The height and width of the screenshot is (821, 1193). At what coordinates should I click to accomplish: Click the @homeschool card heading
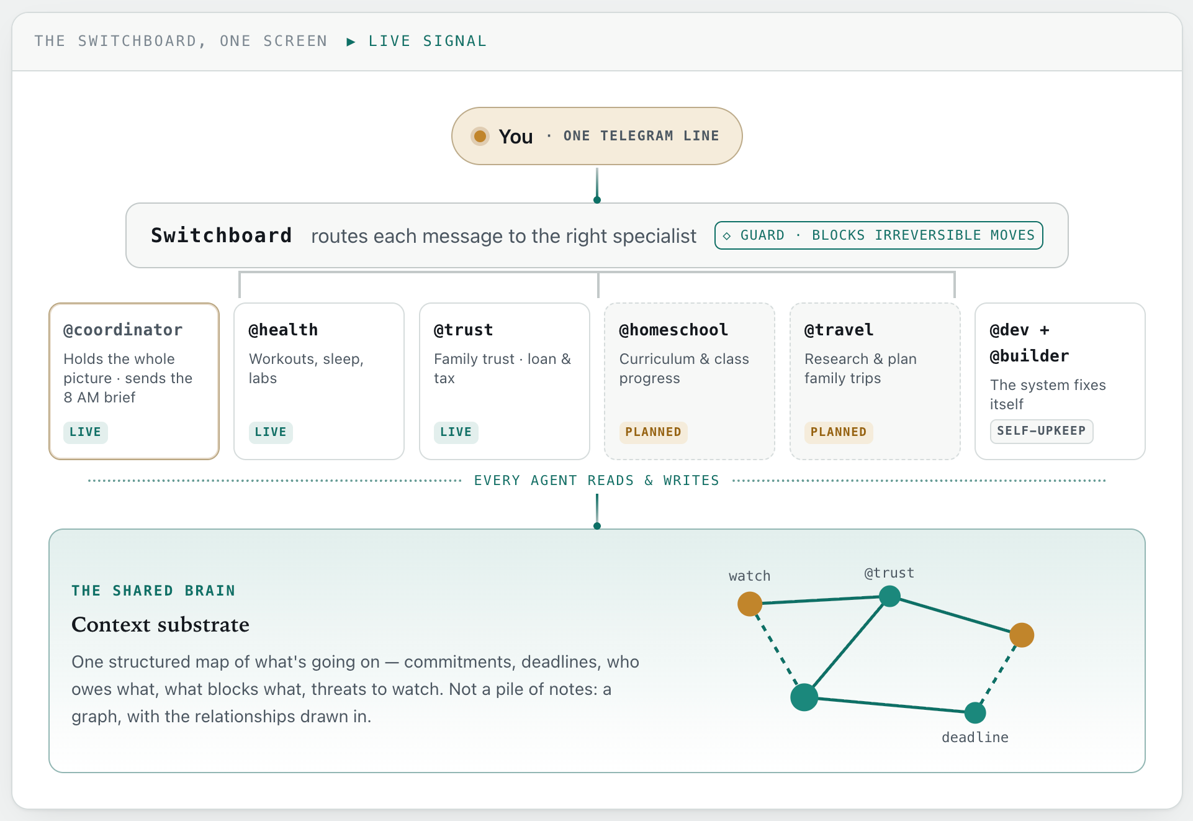pyautogui.click(x=673, y=330)
